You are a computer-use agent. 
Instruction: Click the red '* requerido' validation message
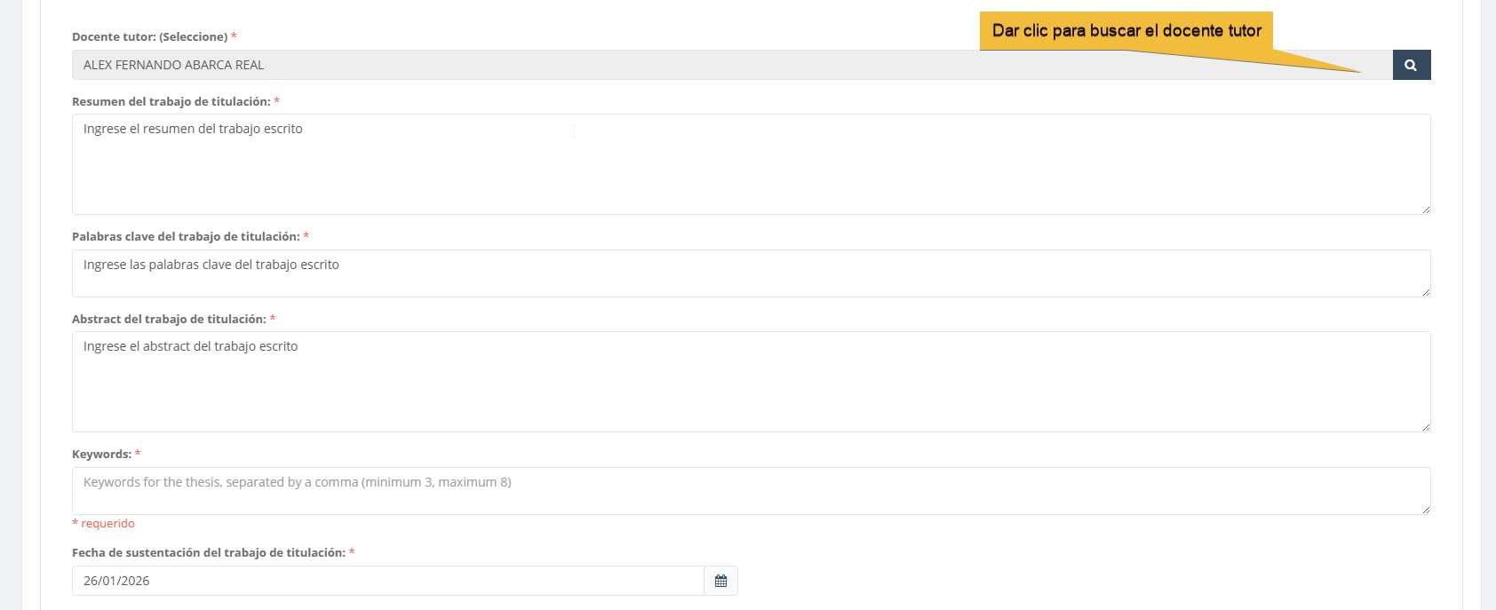104,524
